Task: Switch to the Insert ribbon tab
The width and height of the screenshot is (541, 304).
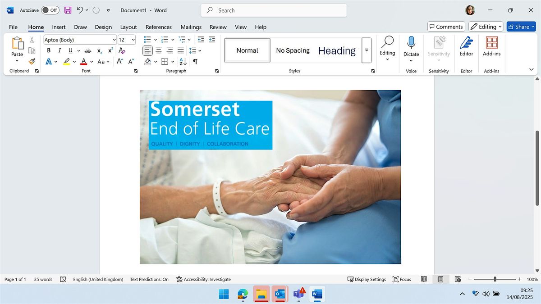Action: pyautogui.click(x=59, y=27)
